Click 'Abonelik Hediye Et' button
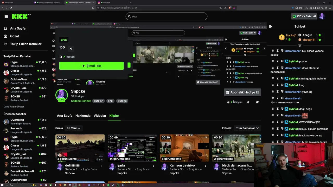This screenshot has width=333, height=187. [242, 92]
